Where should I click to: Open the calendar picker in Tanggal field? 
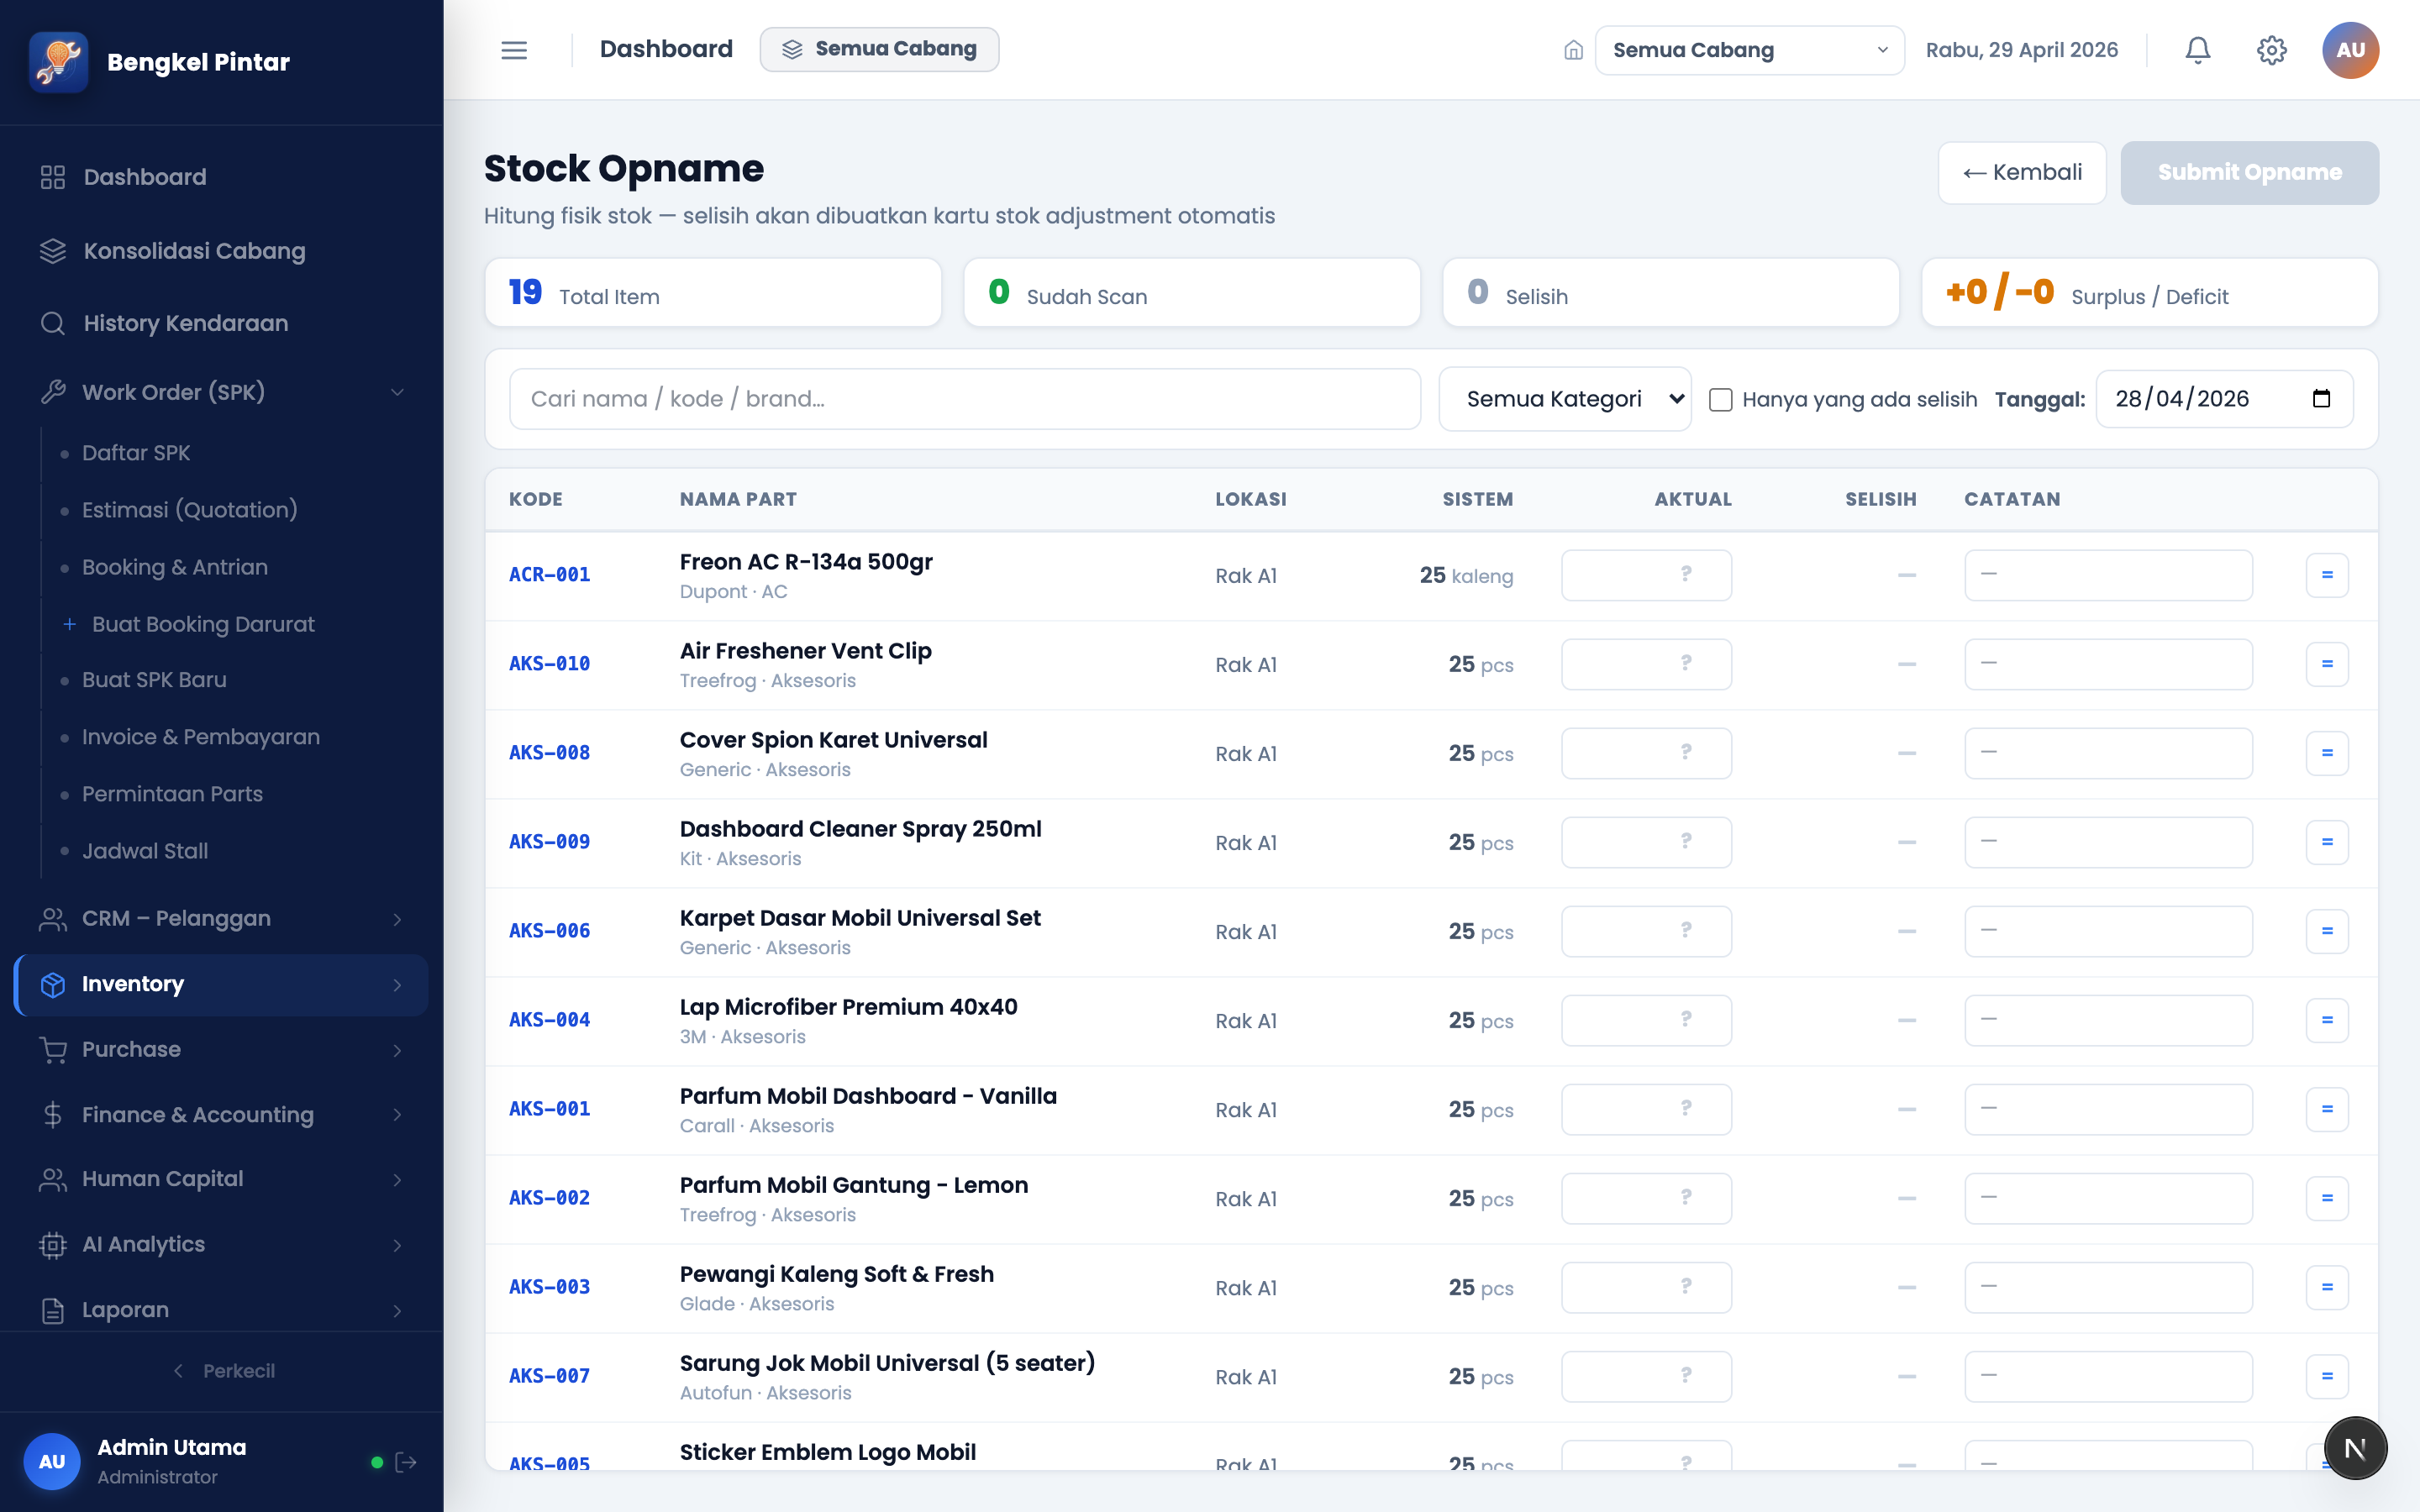click(2321, 399)
